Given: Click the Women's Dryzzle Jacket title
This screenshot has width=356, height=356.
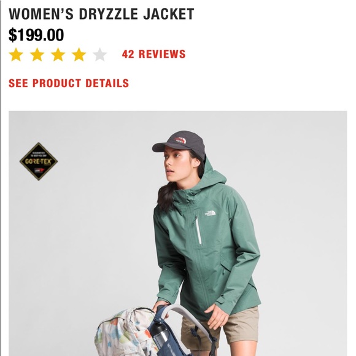Looking at the screenshot, I should coord(101,14).
